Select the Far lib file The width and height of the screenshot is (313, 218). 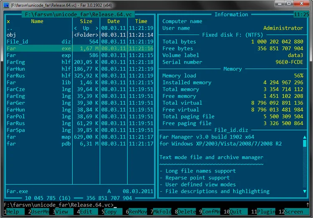point(80,82)
